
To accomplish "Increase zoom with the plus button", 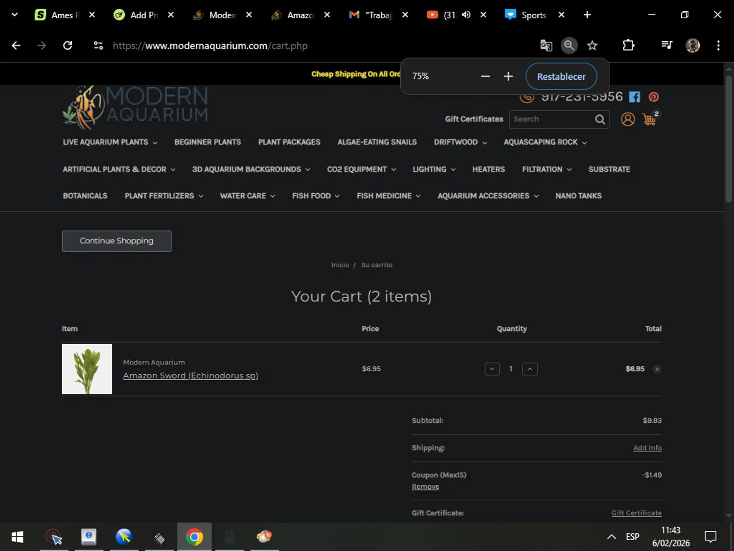I will coord(508,76).
